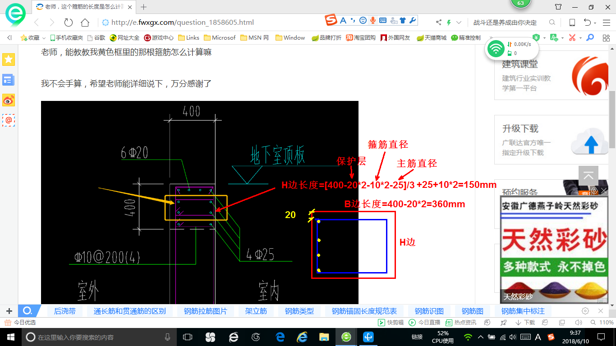Select the 架立筋 tag

(x=256, y=311)
